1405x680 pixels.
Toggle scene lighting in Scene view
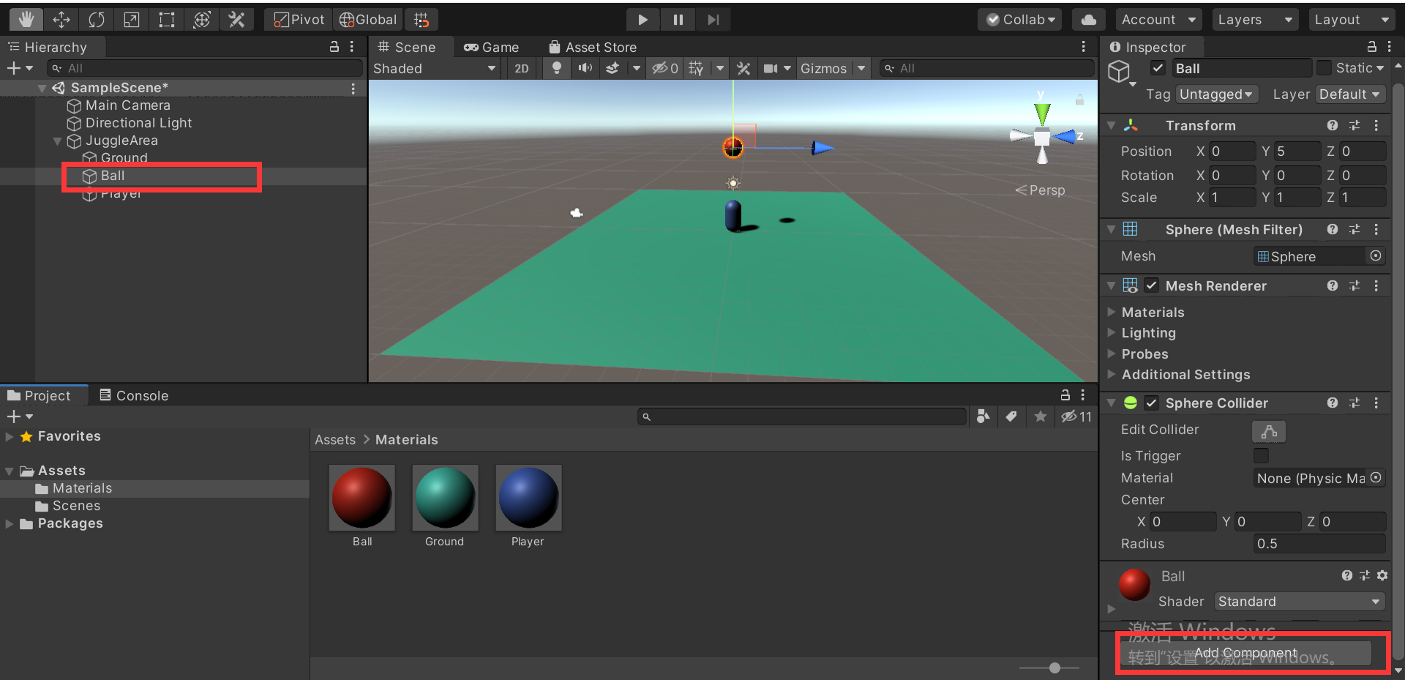556,68
